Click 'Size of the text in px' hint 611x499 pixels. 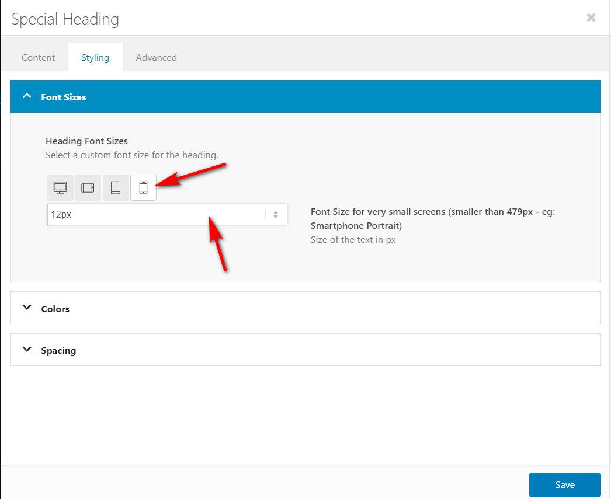pyautogui.click(x=353, y=240)
